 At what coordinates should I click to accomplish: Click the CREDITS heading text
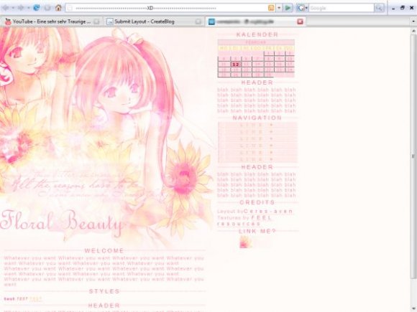click(257, 202)
